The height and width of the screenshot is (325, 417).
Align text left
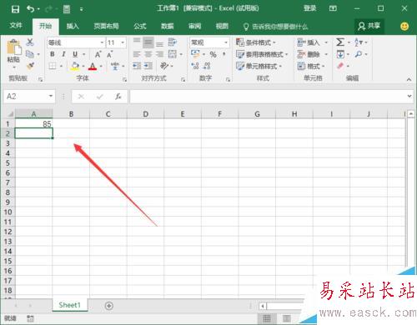[137, 54]
